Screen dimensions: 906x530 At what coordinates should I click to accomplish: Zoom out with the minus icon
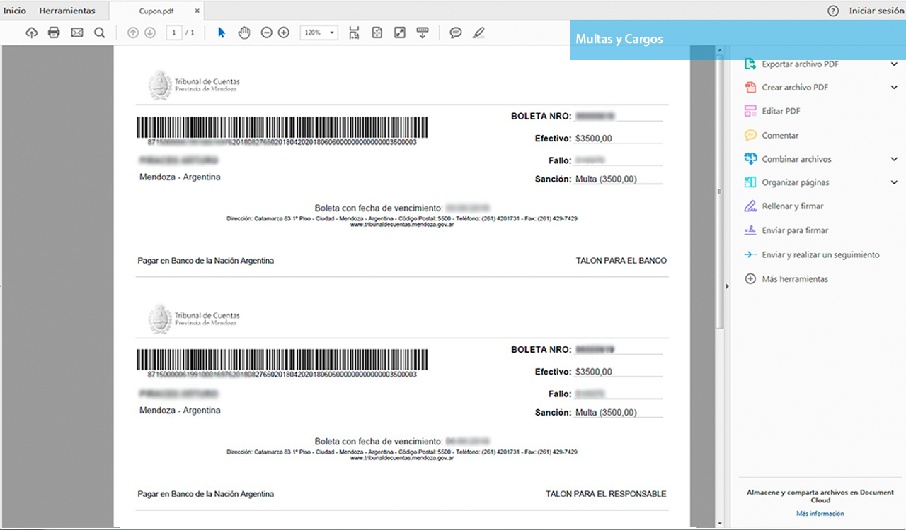[266, 33]
